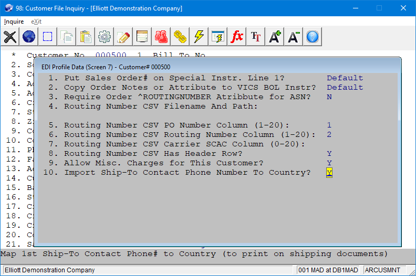Screen dimensions: 416x276
Task: Click the Map 1st Ship-To Contact Phone# hint text
Action: point(194,254)
